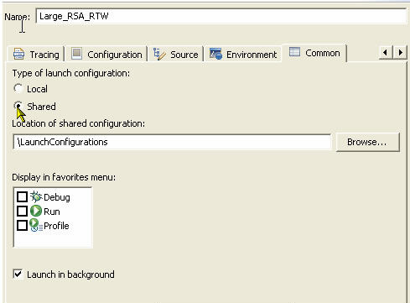Screen dimensions: 410x303
Task: Select the Local radio button
Action: 18,89
